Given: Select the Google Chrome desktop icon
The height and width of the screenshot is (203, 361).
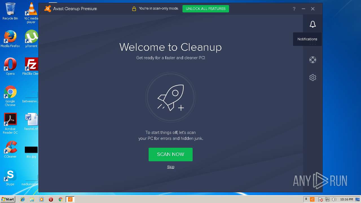Looking at the screenshot, I should [10, 96].
